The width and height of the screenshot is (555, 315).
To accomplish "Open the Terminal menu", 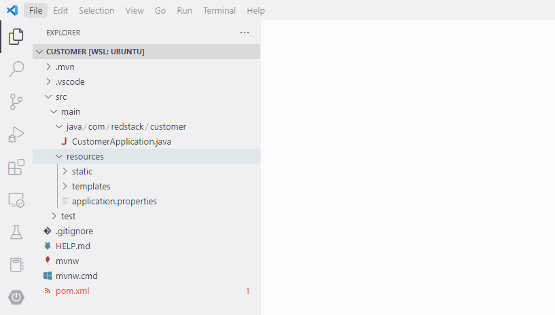I will click(x=219, y=11).
